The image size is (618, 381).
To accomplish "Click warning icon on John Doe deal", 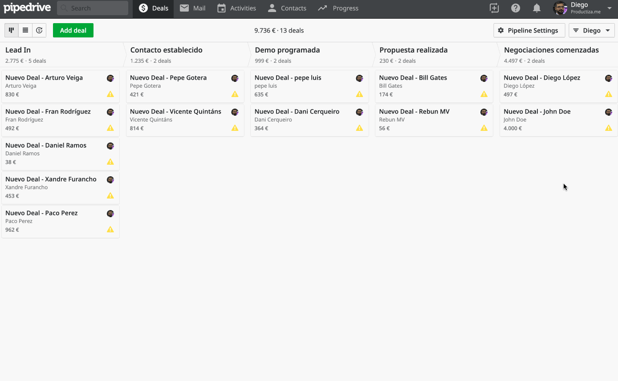I will click(609, 128).
